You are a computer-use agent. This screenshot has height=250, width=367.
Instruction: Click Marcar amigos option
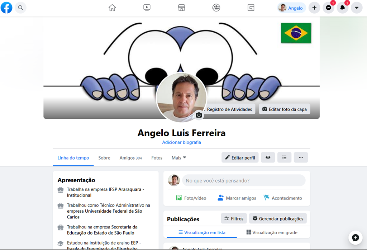point(237,198)
